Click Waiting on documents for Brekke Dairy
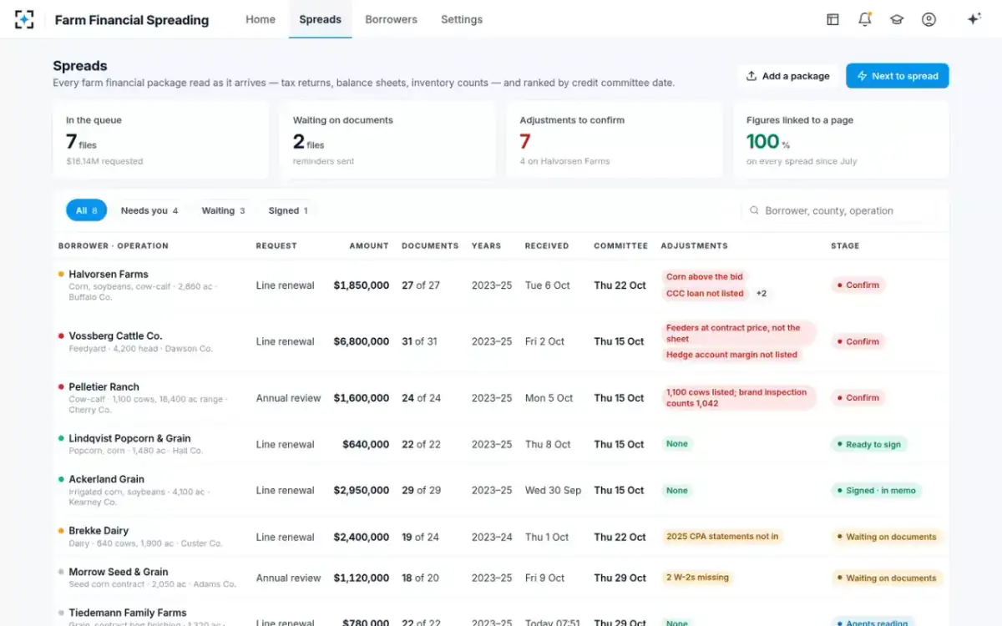The height and width of the screenshot is (626, 1002). coord(887,538)
